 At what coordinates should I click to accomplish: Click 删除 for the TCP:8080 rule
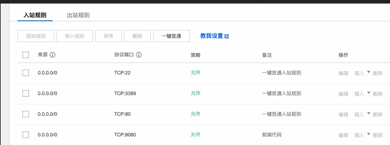(x=378, y=135)
